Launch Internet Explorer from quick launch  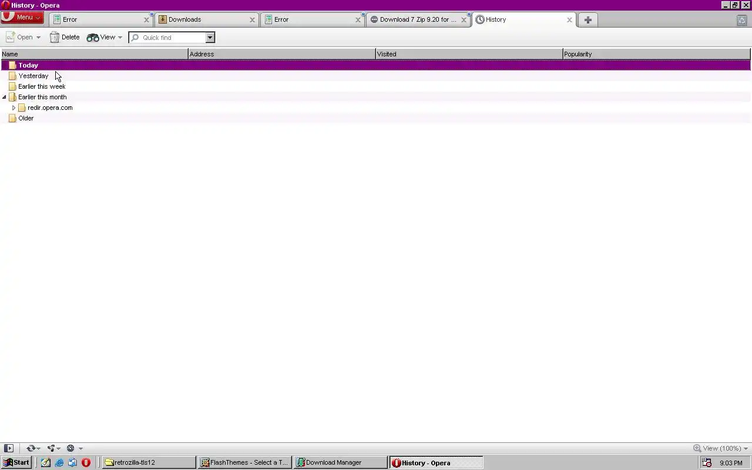59,462
